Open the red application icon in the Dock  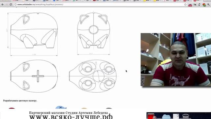tap(151, 116)
